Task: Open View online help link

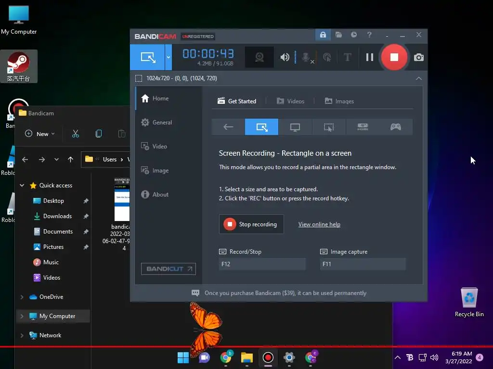Action: [319, 224]
